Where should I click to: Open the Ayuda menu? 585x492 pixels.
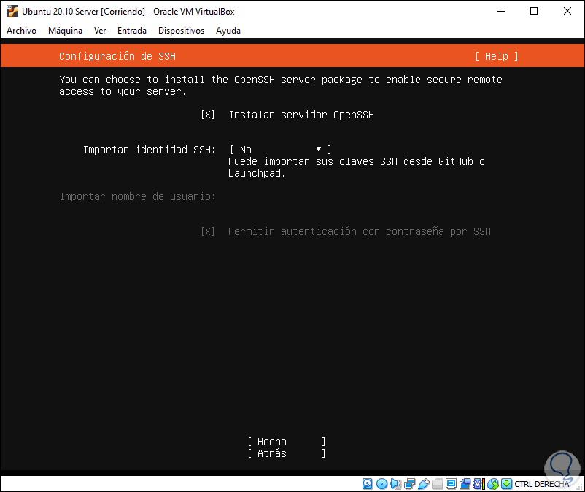(x=228, y=31)
